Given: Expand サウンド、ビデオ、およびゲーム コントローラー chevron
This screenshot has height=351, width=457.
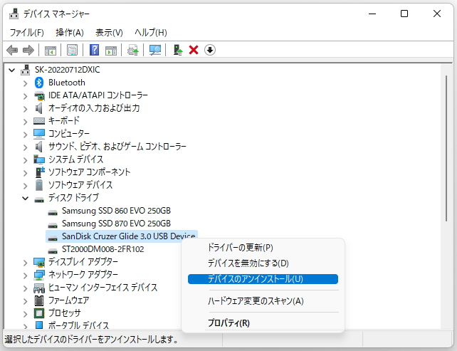Looking at the screenshot, I should click(x=26, y=147).
